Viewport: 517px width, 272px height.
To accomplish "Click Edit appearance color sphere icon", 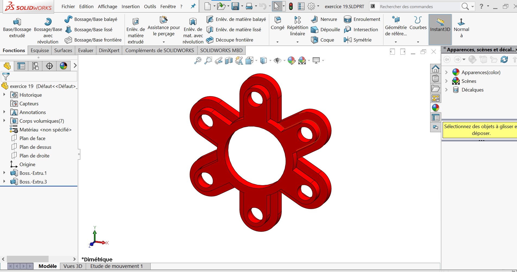I will point(291,61).
